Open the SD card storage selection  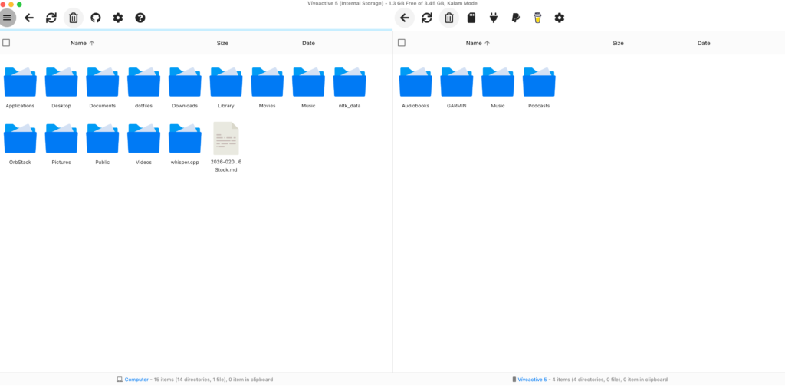pyautogui.click(x=471, y=18)
